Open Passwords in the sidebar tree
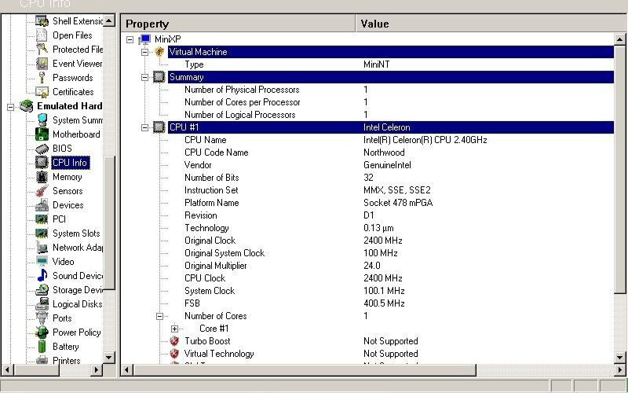This screenshot has width=628, height=393. (72, 78)
